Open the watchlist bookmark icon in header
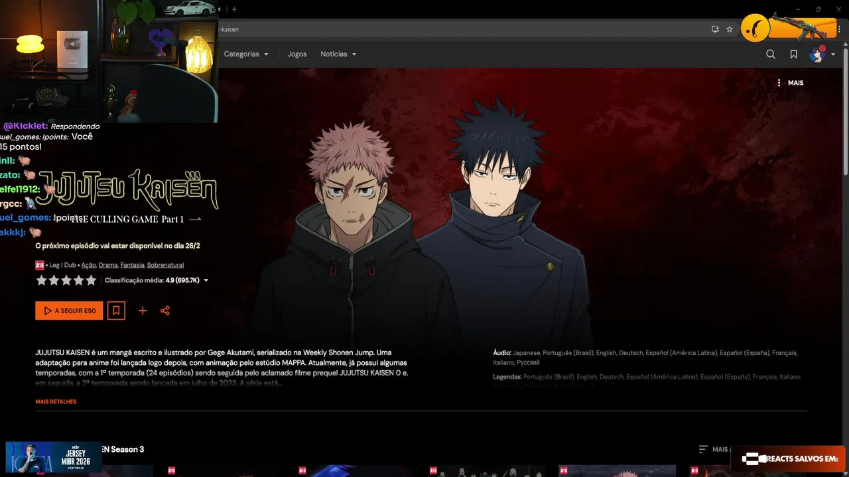Viewport: 849px width, 477px height. pos(793,54)
